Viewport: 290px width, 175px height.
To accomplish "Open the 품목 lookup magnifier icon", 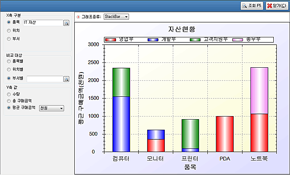I will point(66,23).
